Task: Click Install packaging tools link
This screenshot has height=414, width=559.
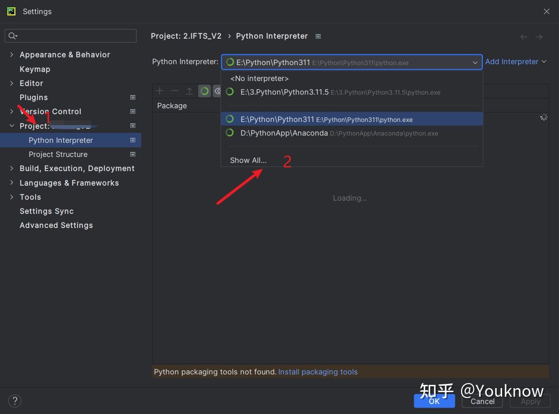Action: coord(318,372)
